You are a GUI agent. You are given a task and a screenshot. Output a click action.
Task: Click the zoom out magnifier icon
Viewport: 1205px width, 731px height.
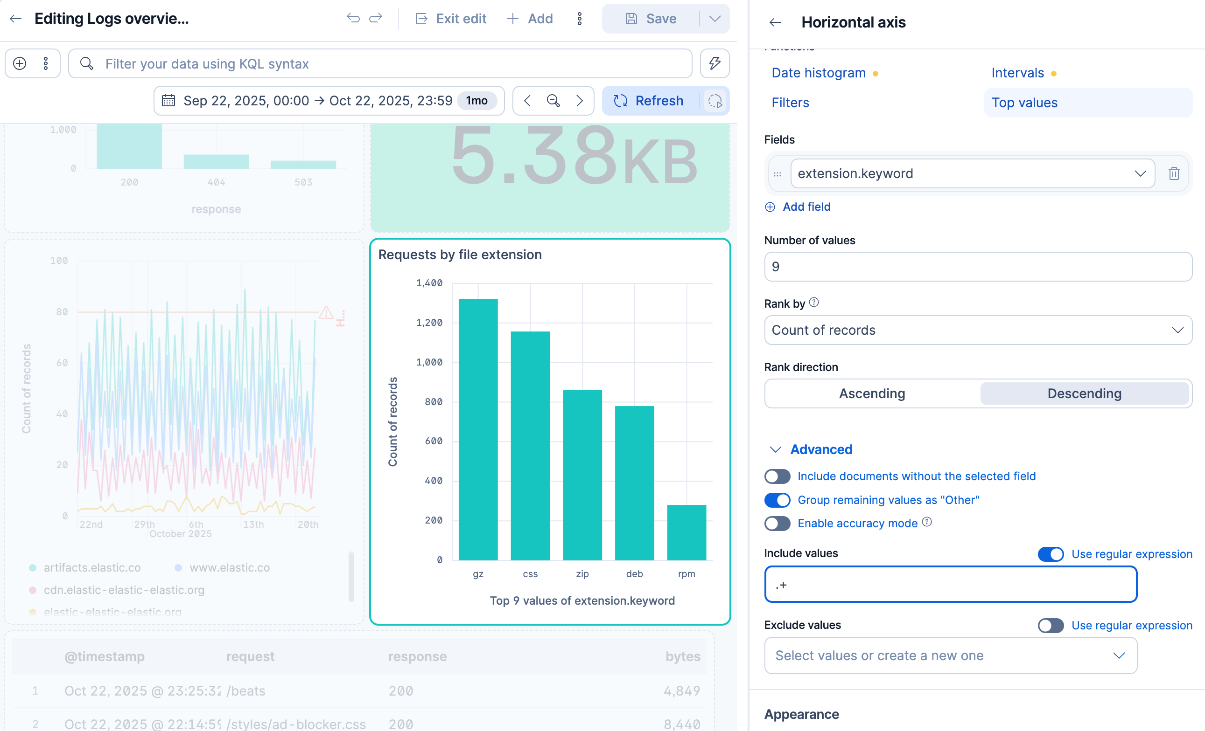[x=553, y=101]
